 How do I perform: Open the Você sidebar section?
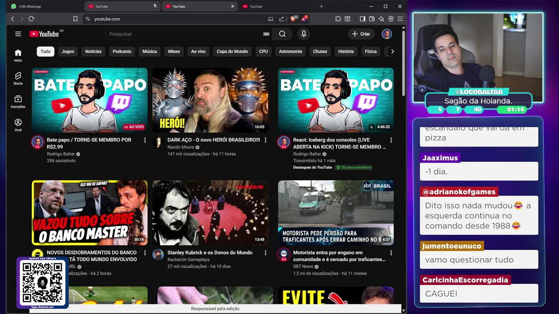pyautogui.click(x=18, y=125)
